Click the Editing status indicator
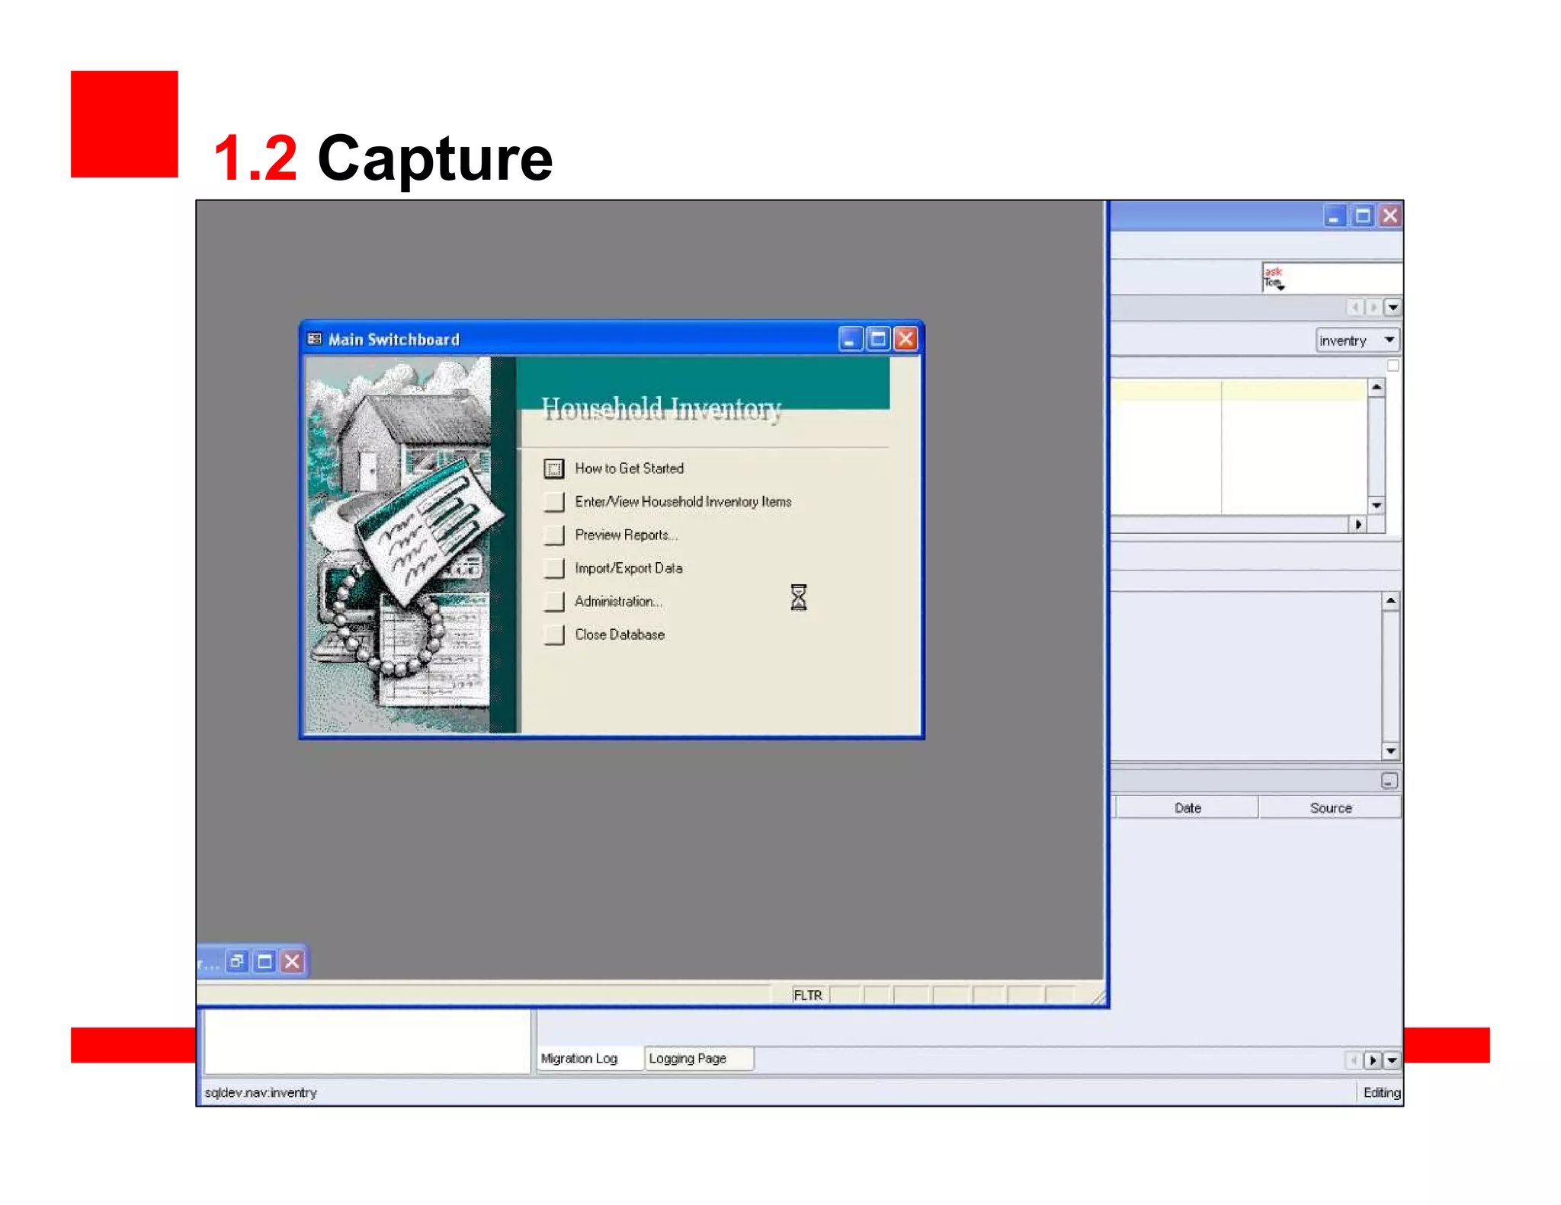The image size is (1561, 1205). [x=1382, y=1093]
